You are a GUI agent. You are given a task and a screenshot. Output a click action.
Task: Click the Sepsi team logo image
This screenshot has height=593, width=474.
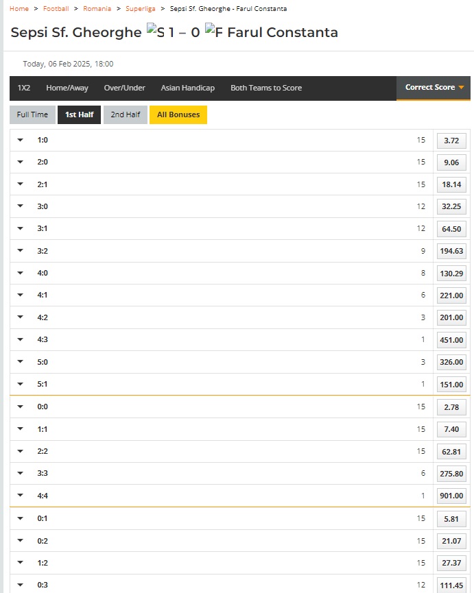click(x=155, y=32)
